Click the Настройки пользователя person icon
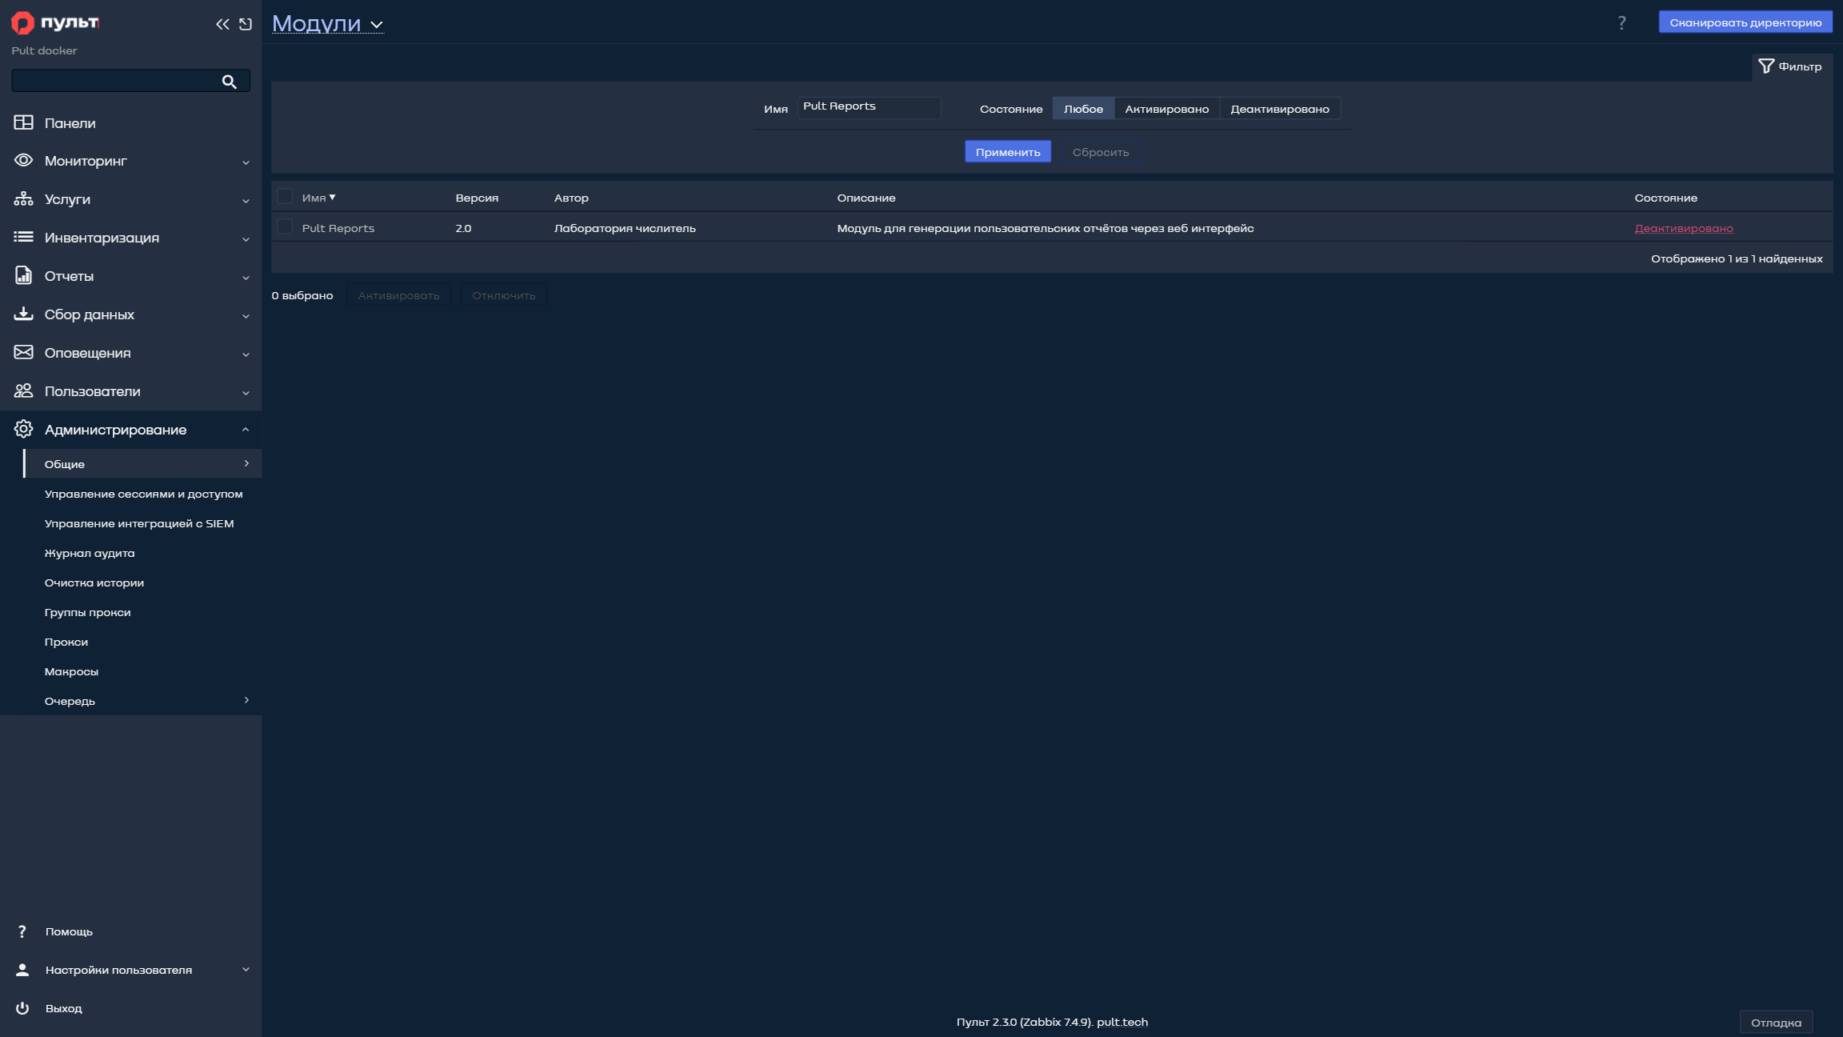Viewport: 1843px width, 1037px height. click(22, 970)
